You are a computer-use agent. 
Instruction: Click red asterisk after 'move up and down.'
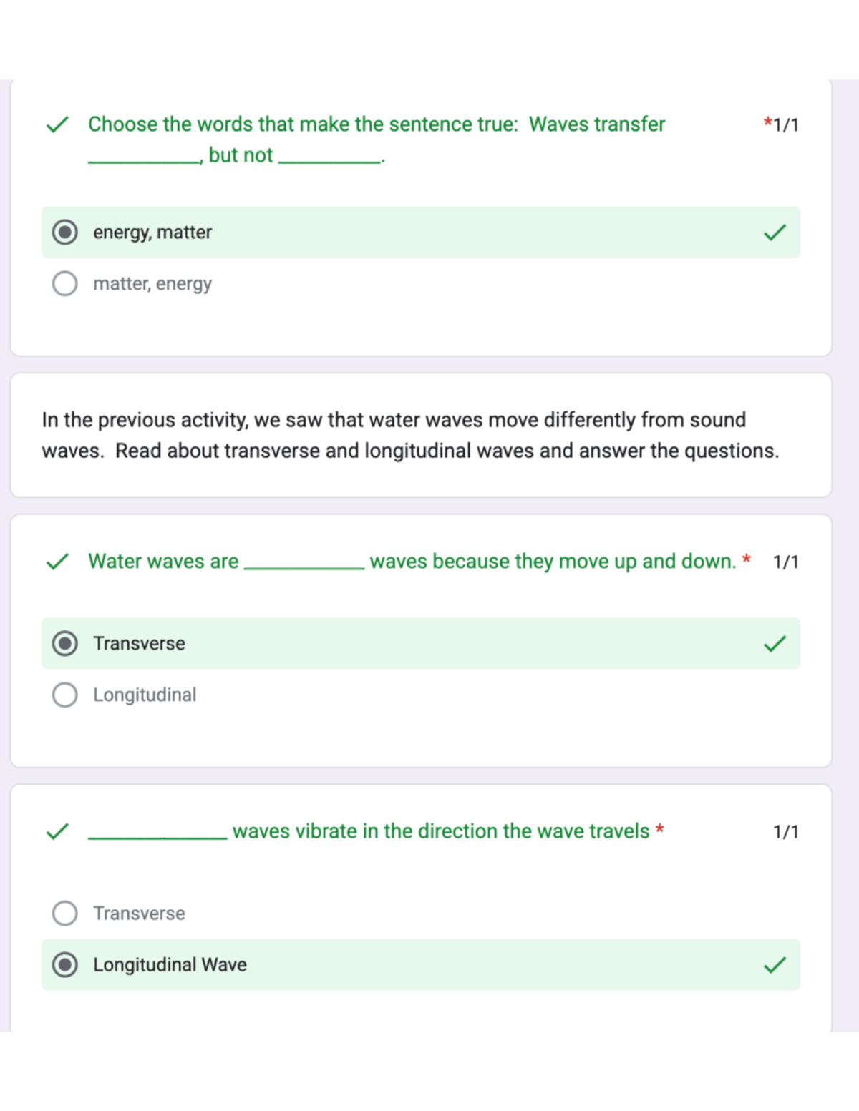(x=747, y=559)
